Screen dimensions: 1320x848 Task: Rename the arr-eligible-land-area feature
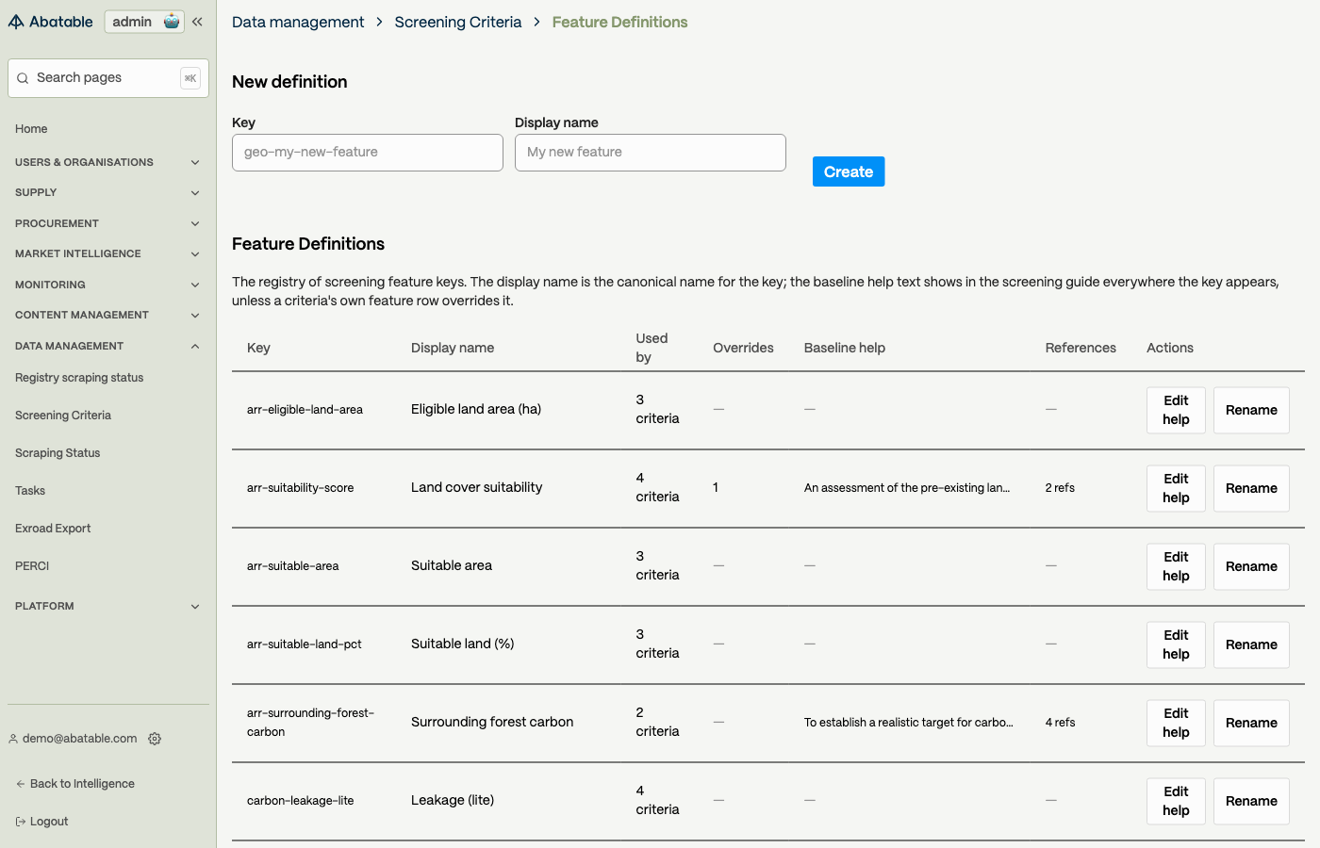[1251, 410]
